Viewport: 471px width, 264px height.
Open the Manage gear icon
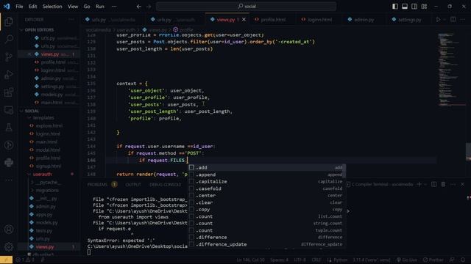pyautogui.click(x=9, y=247)
